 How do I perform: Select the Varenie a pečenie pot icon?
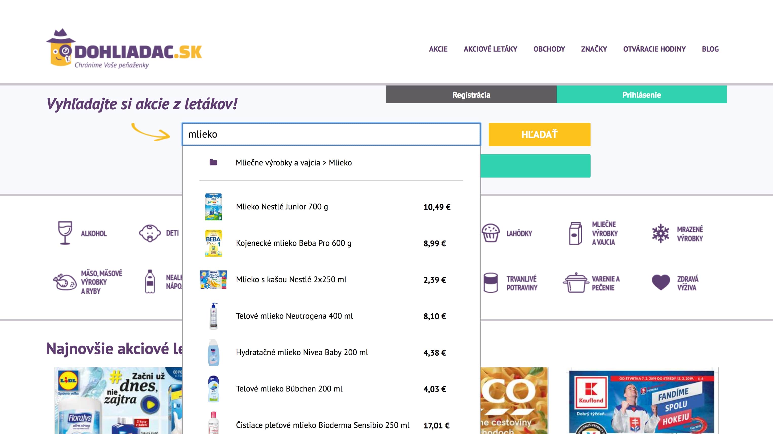(x=576, y=283)
